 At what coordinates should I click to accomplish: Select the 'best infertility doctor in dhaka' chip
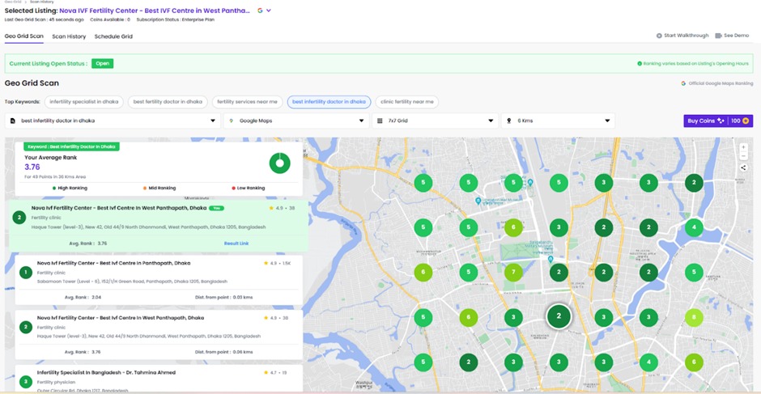(329, 102)
